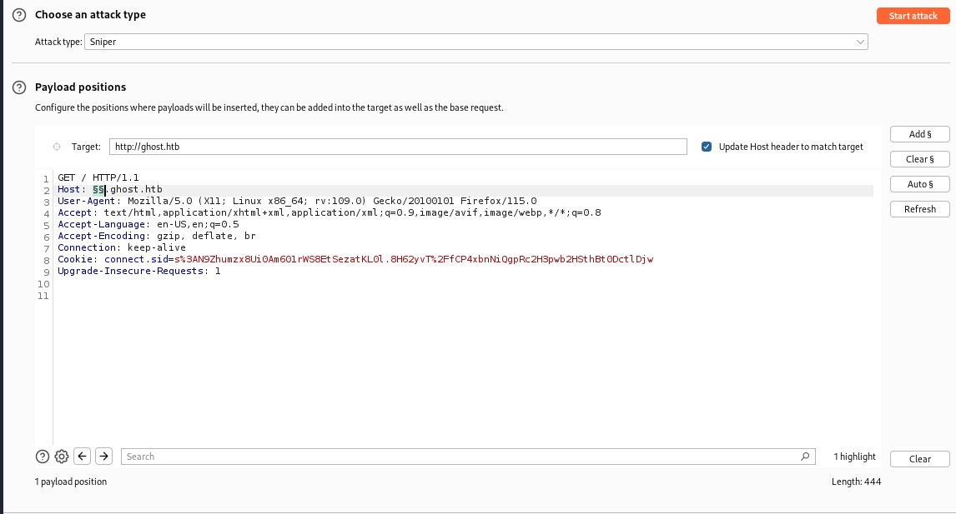Click the 'Length: 444' status text
This screenshot has height=514, width=956.
[x=856, y=482]
